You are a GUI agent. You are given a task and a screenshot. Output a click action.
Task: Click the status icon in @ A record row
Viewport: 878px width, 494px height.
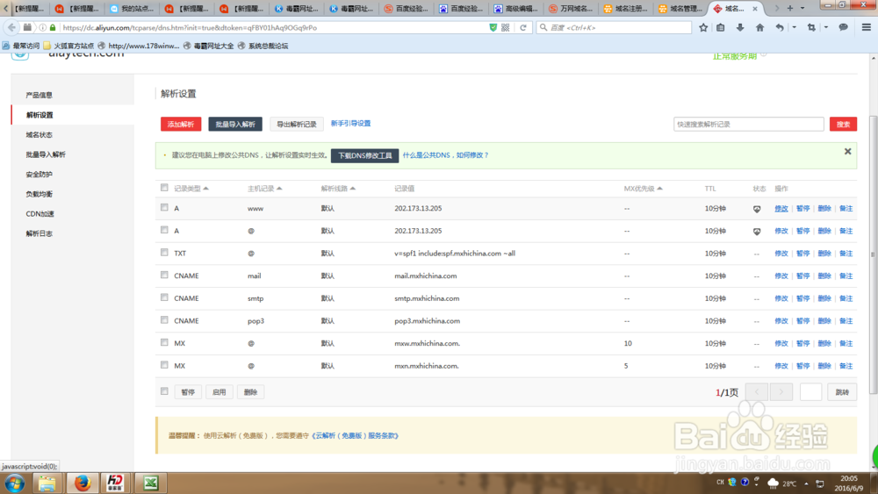click(x=757, y=231)
